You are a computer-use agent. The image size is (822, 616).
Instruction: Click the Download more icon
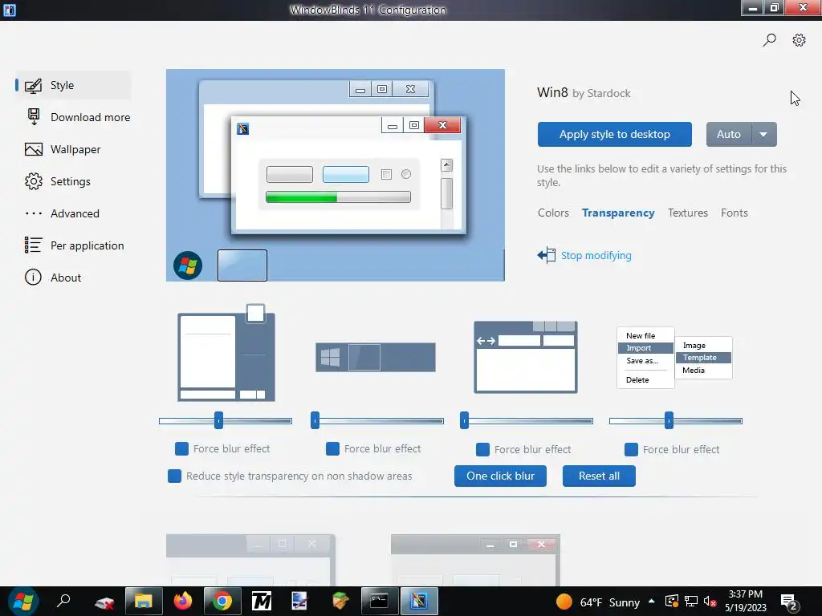34,117
